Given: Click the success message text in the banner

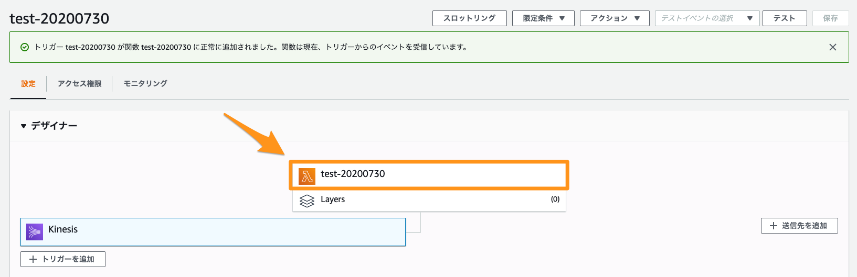Looking at the screenshot, I should [x=250, y=47].
